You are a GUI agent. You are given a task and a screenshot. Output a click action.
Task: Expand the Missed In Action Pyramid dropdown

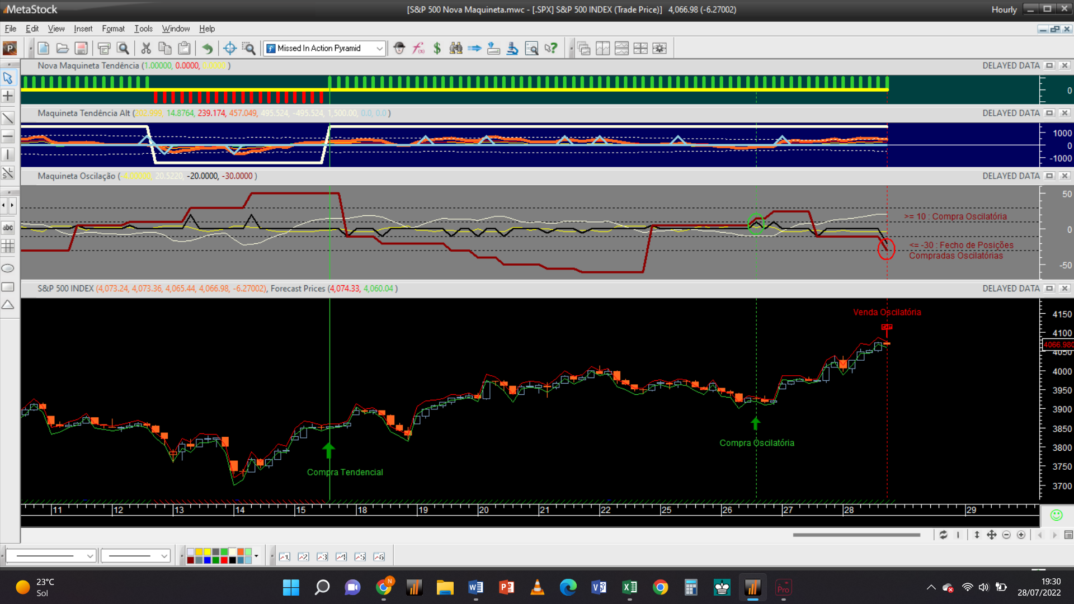pos(379,49)
